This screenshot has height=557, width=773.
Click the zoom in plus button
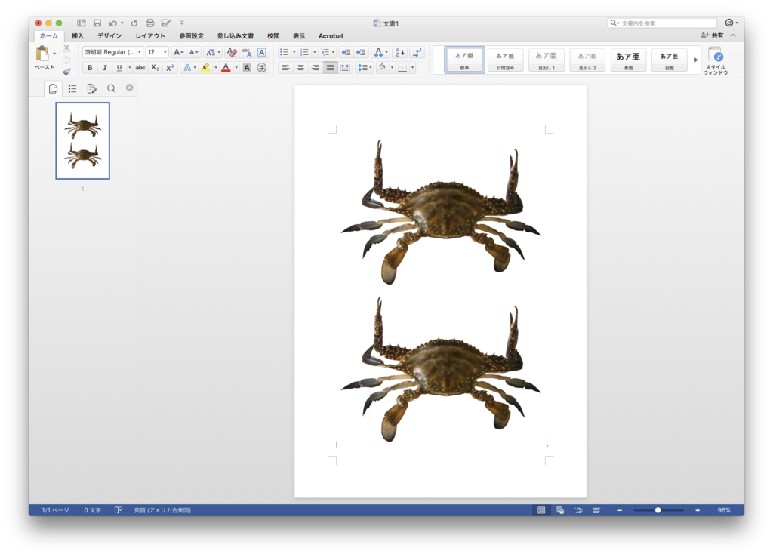(698, 510)
